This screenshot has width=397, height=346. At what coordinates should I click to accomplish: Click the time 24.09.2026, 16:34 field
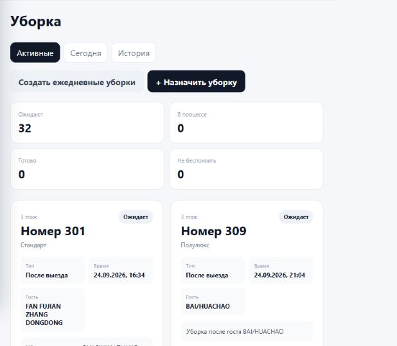tap(121, 270)
